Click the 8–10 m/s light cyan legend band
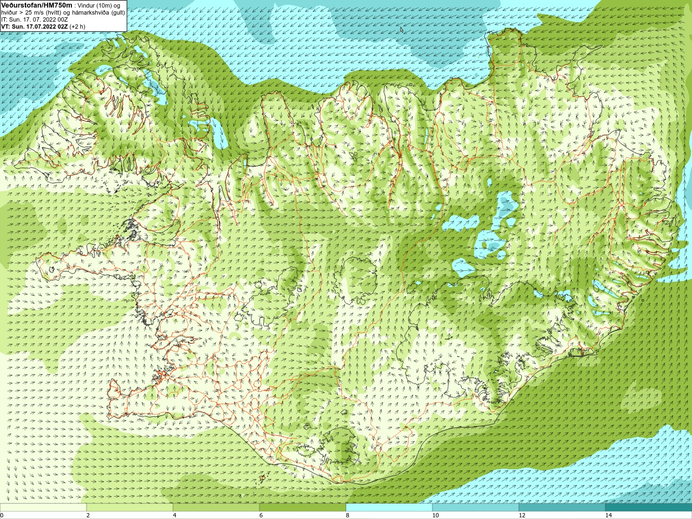This screenshot has width=692, height=519. click(389, 508)
